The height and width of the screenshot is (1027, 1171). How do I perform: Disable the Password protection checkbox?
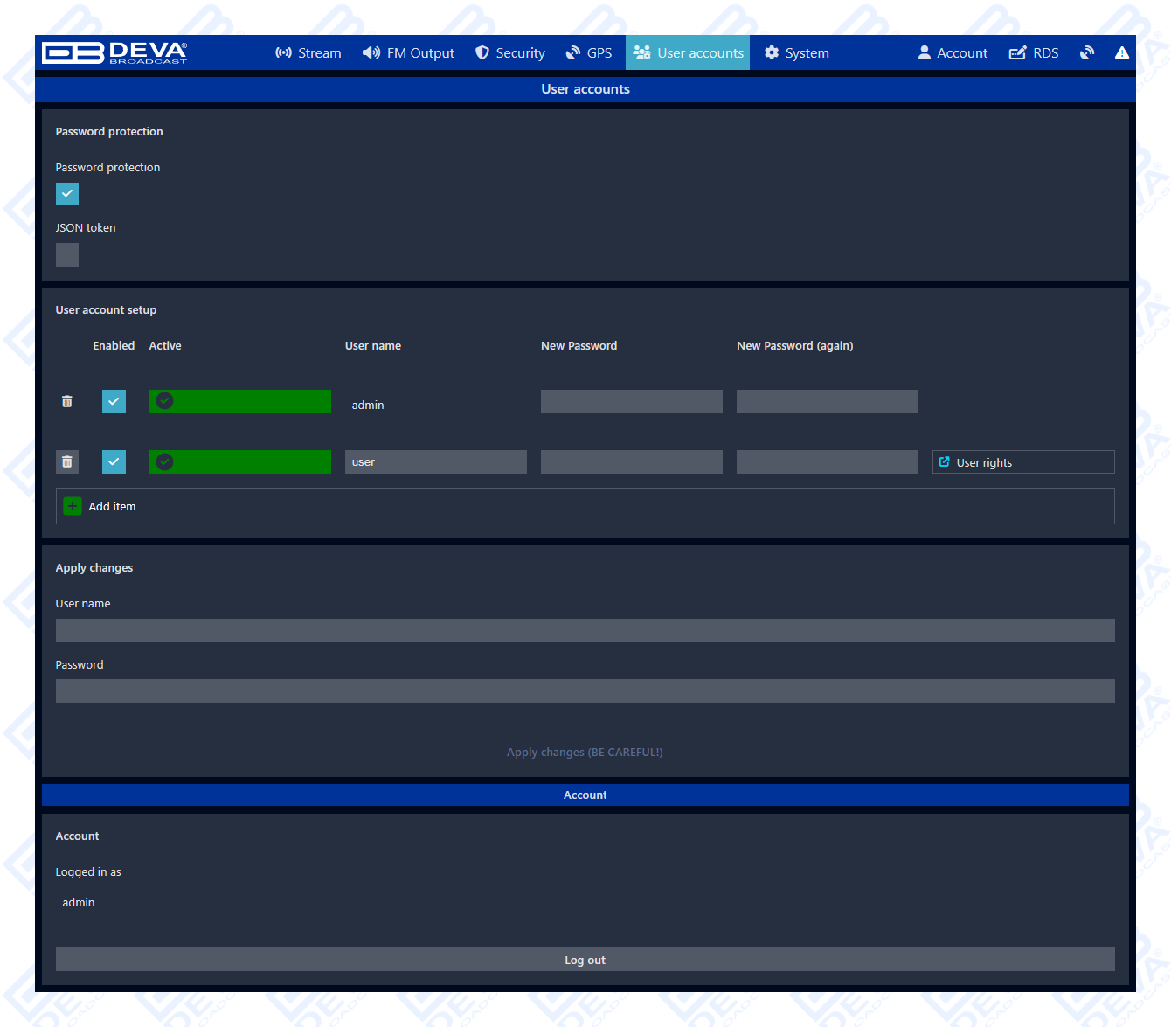coord(67,194)
